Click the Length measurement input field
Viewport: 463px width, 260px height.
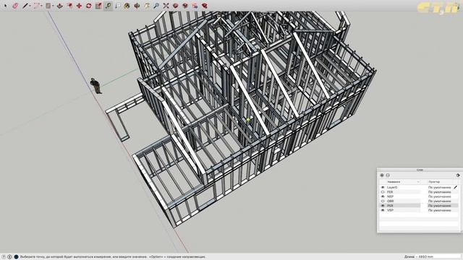pyautogui.click(x=438, y=257)
